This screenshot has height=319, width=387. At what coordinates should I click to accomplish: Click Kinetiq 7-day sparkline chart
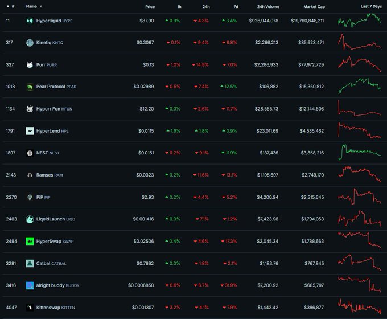click(360, 42)
